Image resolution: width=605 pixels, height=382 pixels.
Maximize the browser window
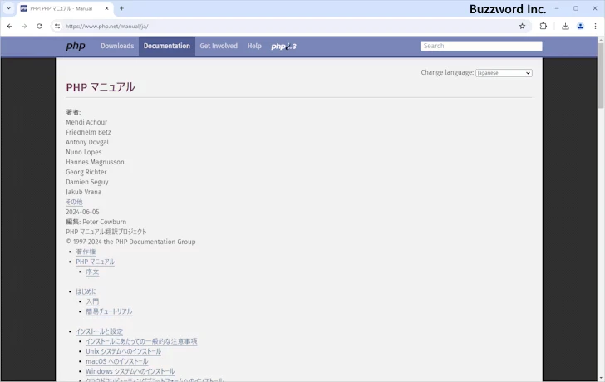576,8
